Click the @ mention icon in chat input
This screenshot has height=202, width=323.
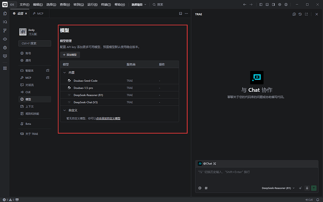coord(200,188)
